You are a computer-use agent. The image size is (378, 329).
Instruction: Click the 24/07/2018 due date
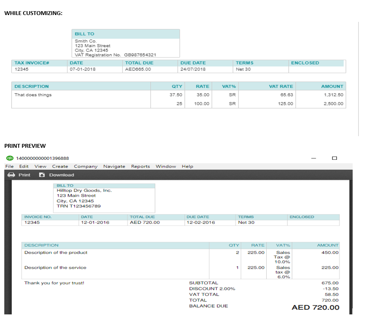click(x=193, y=69)
